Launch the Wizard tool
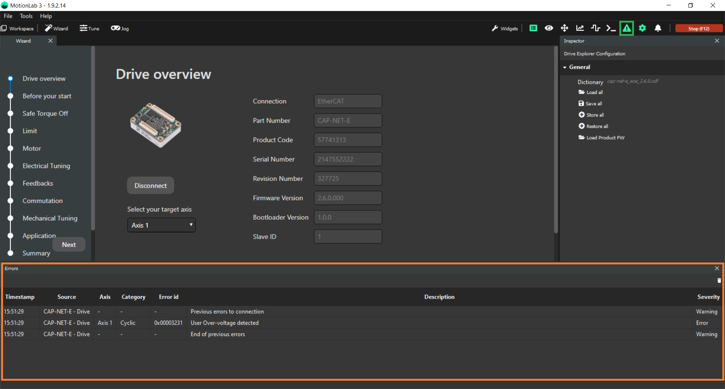 (56, 28)
